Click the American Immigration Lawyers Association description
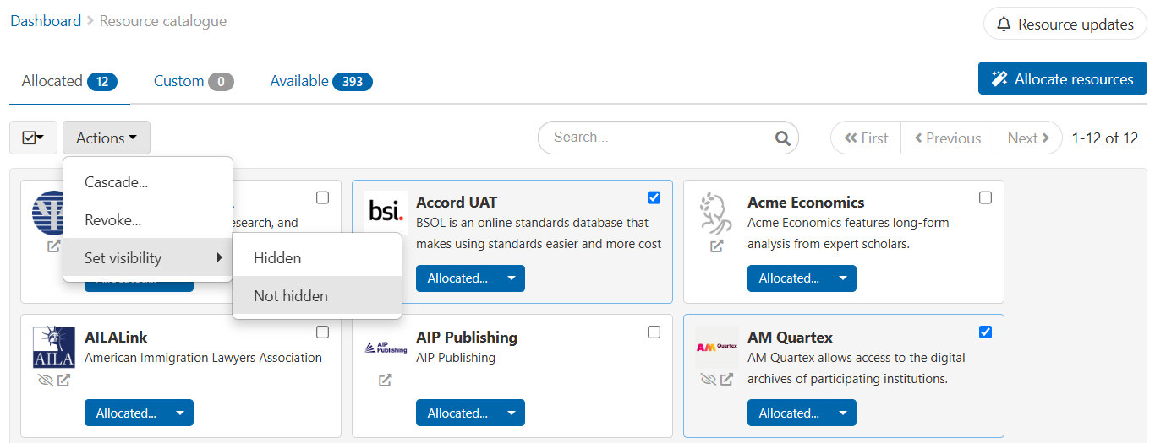This screenshot has height=443, width=1155. tap(203, 358)
